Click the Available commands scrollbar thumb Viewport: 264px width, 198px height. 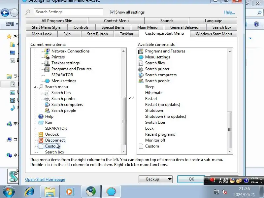tap(229, 130)
